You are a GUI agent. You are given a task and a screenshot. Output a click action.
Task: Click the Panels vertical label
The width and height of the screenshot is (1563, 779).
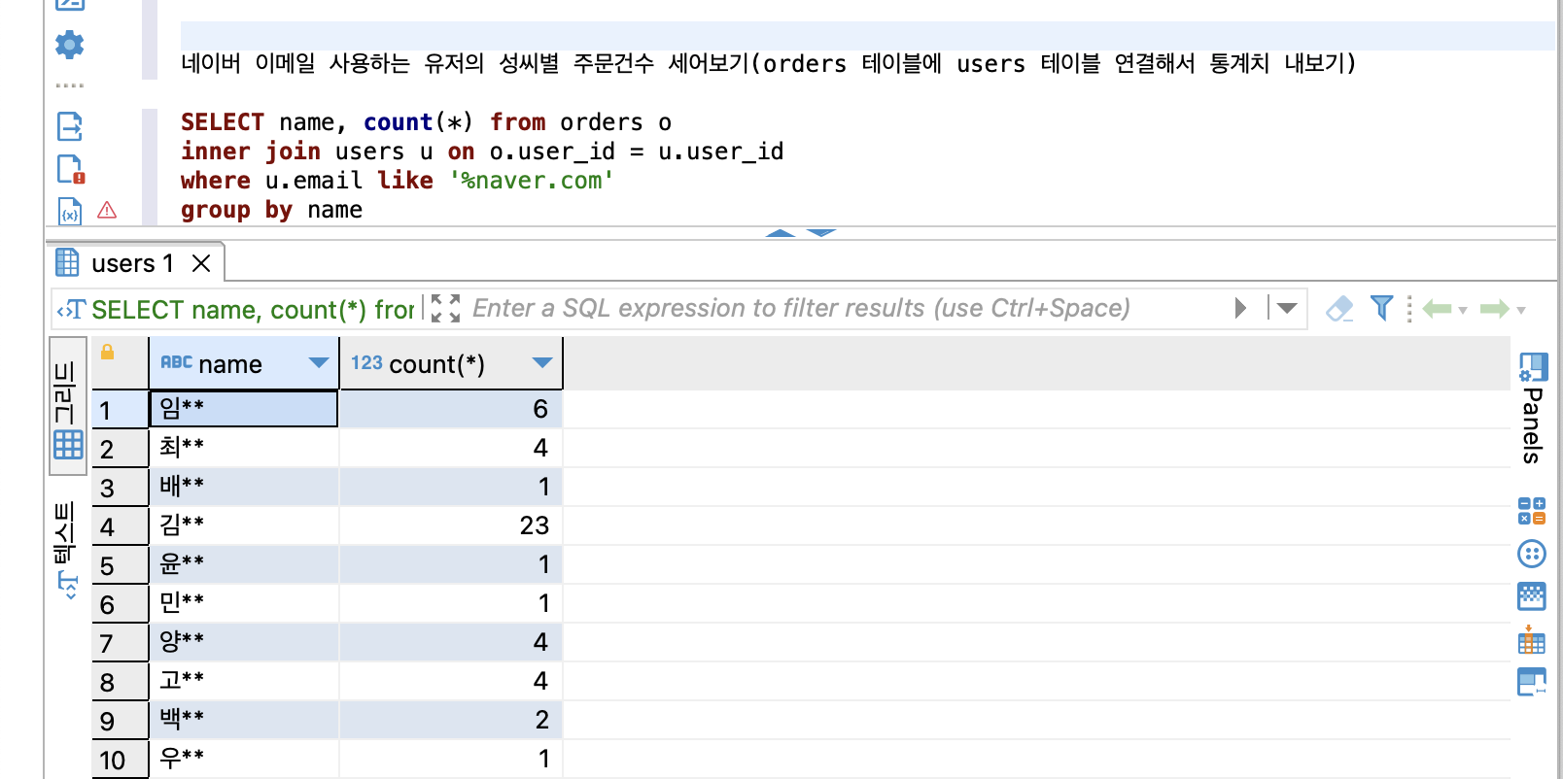1533,425
